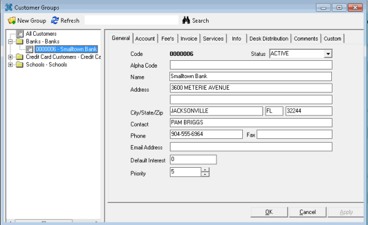
Task: Click the Refresh arrows icon
Action: [x=55, y=20]
